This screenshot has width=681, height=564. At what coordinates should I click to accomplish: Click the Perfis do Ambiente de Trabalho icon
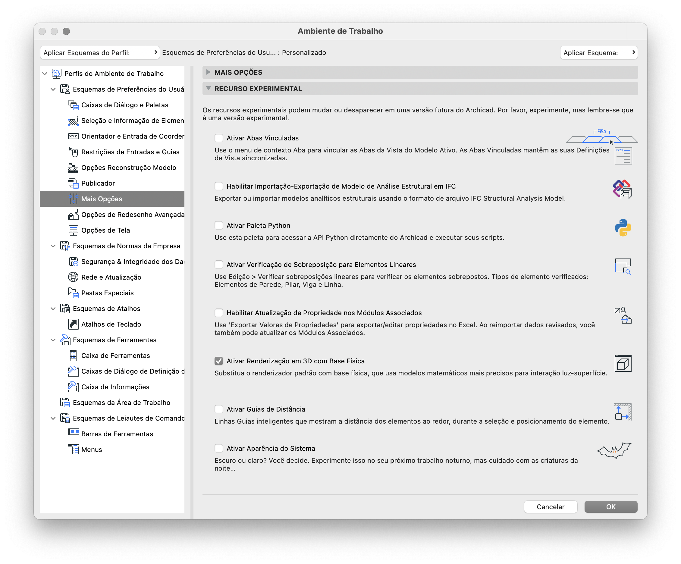pos(56,74)
